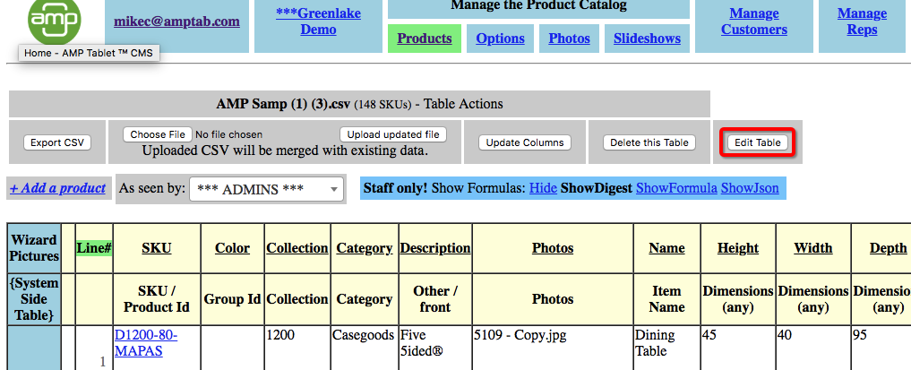Open the mikec@amptab.com account link
911x370 pixels.
tap(176, 22)
